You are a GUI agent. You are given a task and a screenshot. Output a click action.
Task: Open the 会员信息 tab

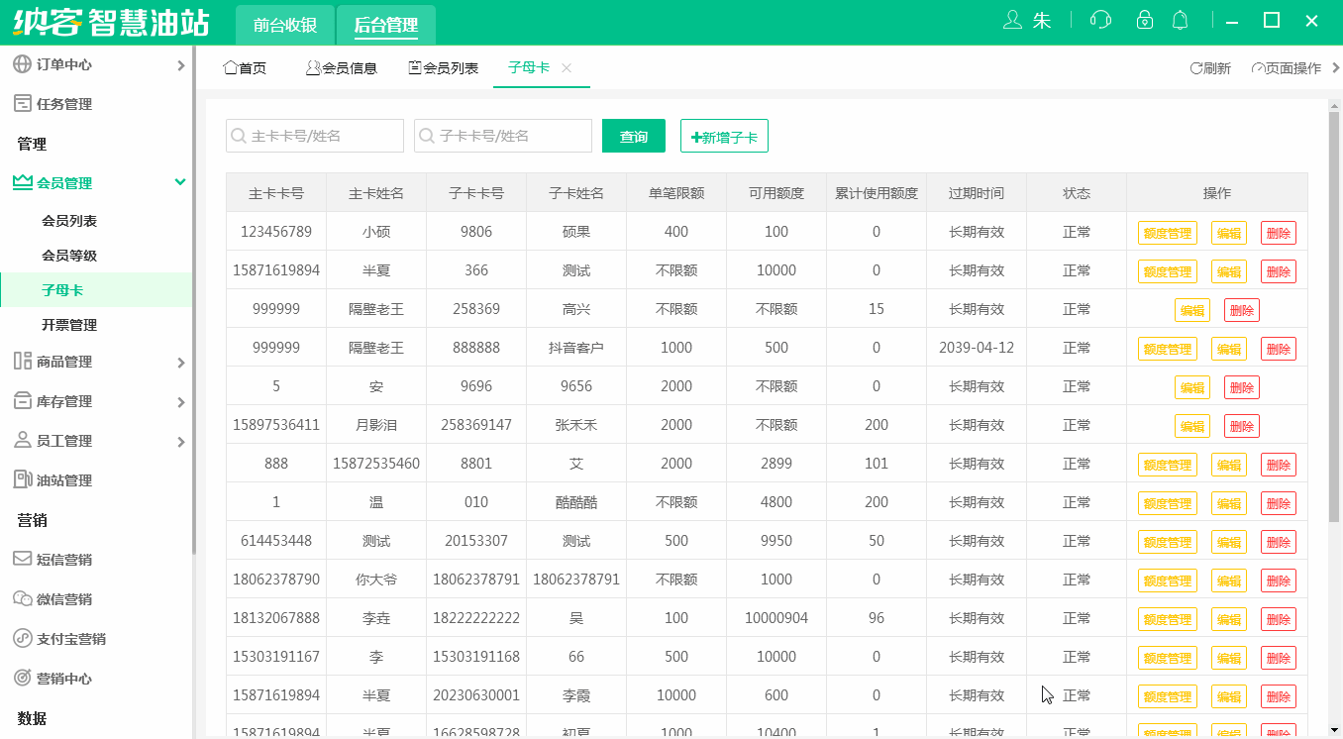[x=342, y=67]
